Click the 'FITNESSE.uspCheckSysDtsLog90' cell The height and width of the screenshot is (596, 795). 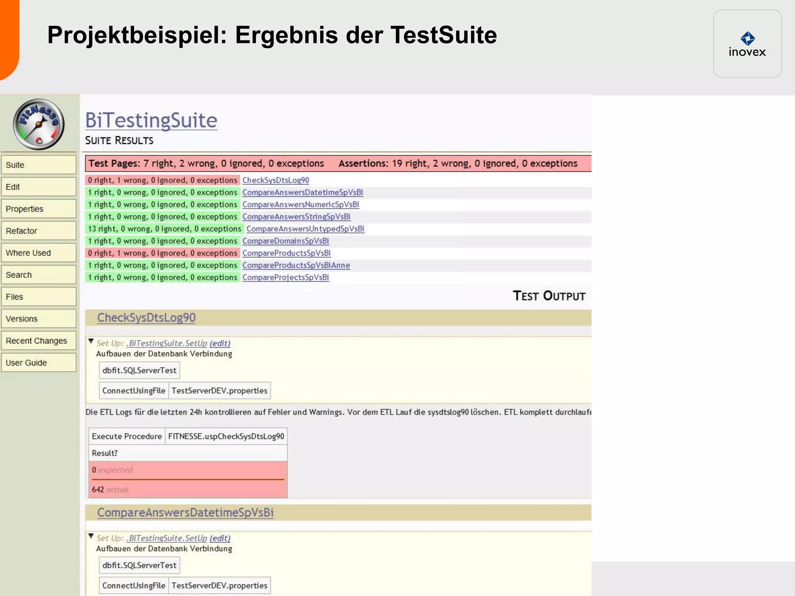226,436
